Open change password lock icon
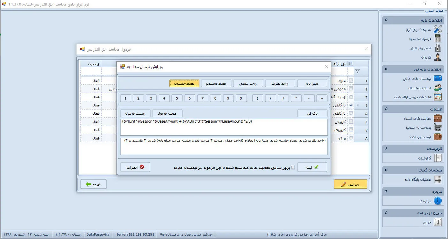 [437, 48]
